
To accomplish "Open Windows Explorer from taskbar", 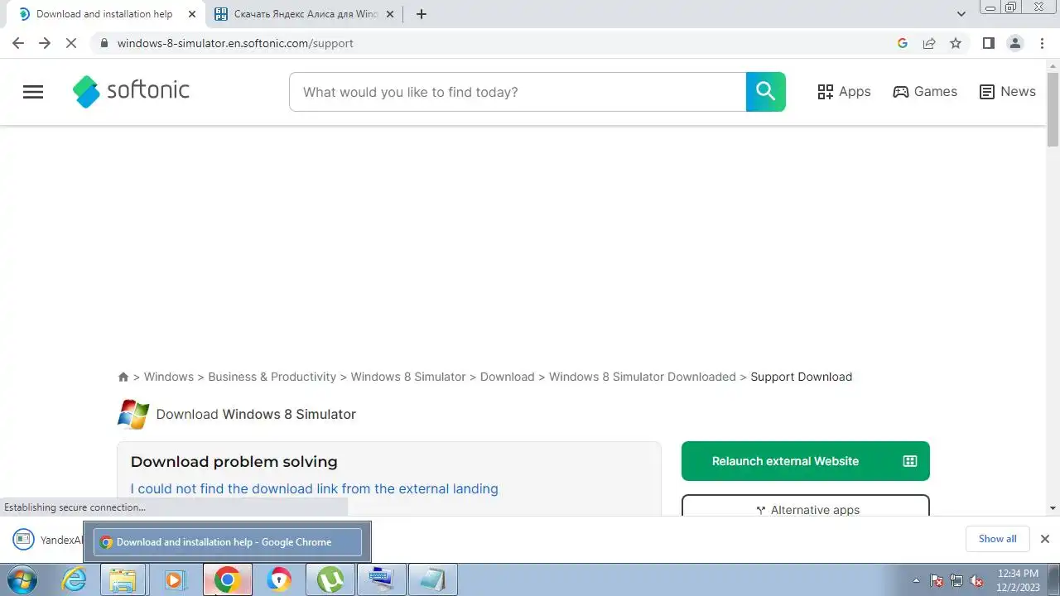I will tap(123, 579).
